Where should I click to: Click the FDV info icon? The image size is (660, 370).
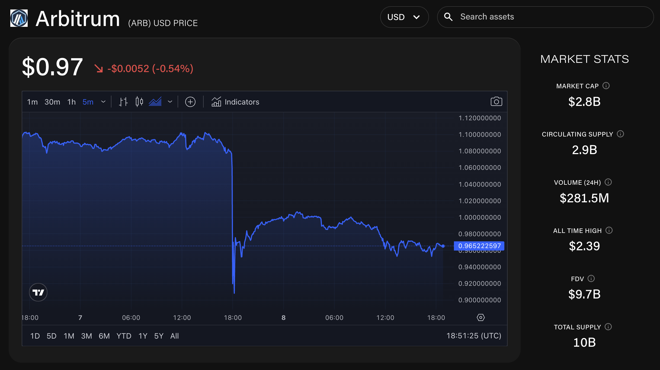coord(591,278)
